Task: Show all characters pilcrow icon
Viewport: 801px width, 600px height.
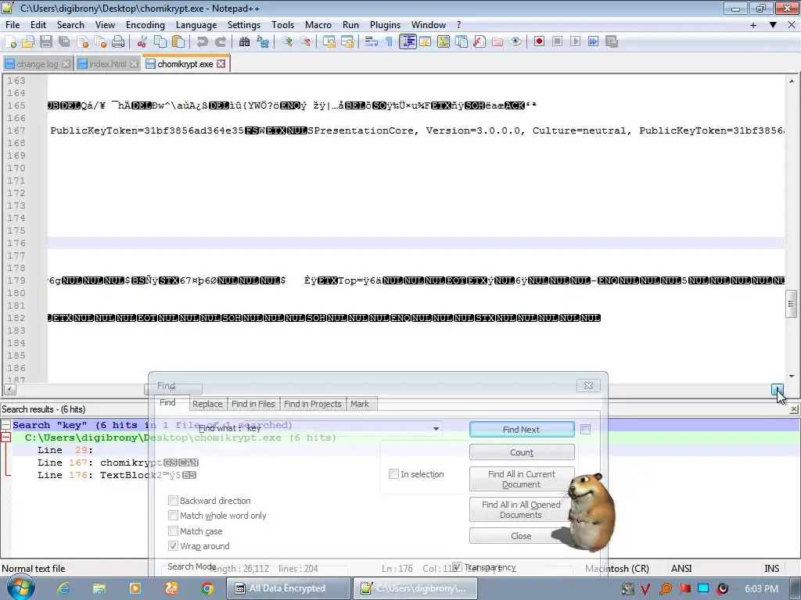Action: coord(390,42)
